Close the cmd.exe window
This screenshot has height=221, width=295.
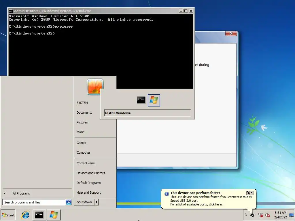pos(191,11)
